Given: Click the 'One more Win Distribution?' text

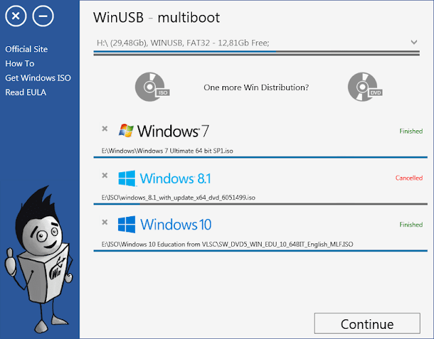Looking at the screenshot, I should pos(256,87).
